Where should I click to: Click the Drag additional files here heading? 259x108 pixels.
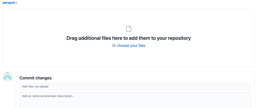[128, 38]
